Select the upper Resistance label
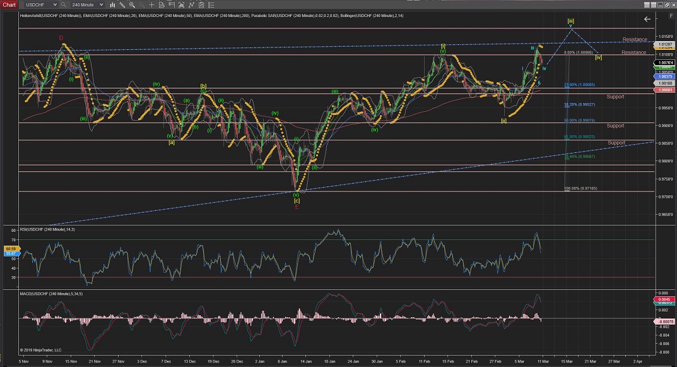The width and height of the screenshot is (677, 367). pyautogui.click(x=635, y=39)
